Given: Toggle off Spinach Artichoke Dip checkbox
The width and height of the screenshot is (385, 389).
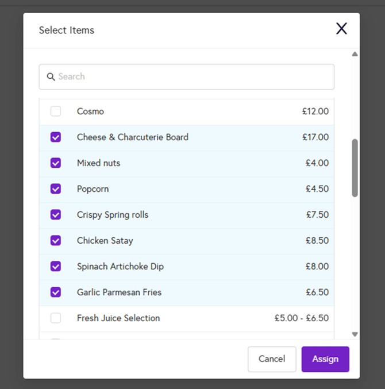Looking at the screenshot, I should tap(56, 267).
